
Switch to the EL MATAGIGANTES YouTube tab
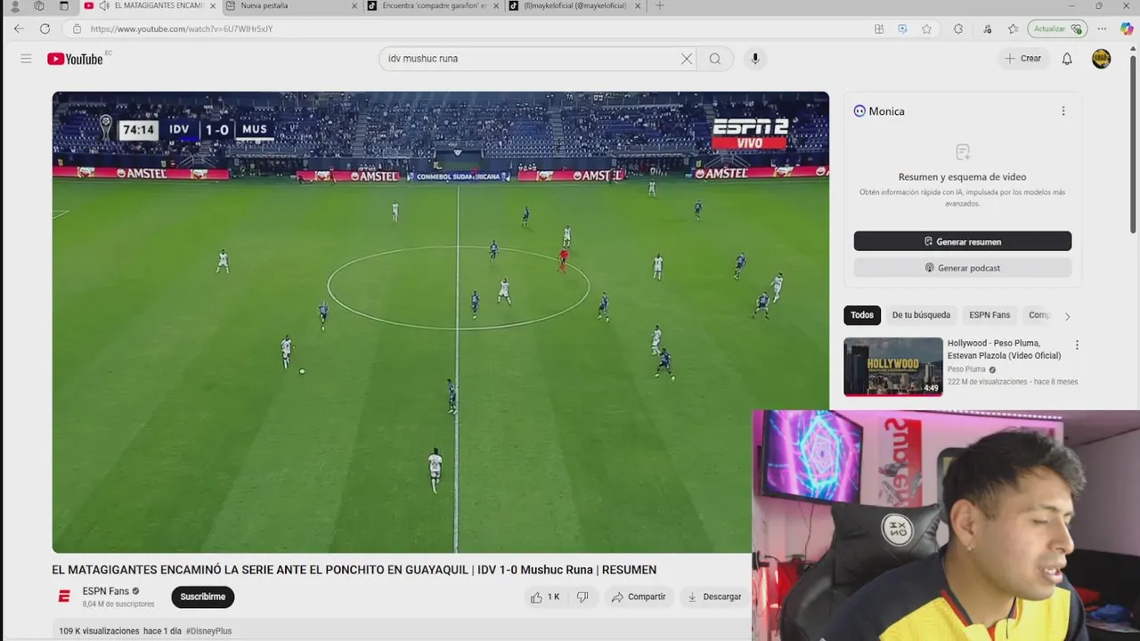[x=151, y=6]
